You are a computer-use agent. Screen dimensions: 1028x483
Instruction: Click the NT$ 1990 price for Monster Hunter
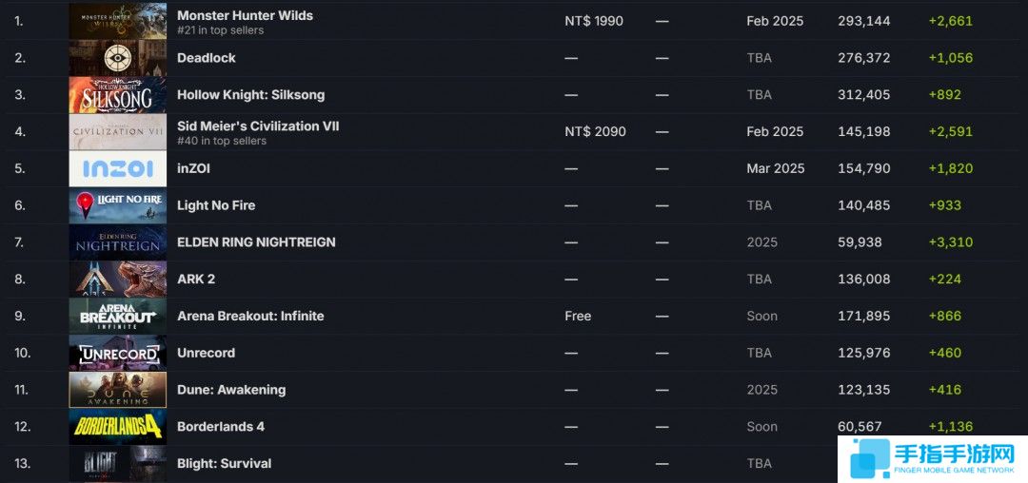click(x=594, y=21)
